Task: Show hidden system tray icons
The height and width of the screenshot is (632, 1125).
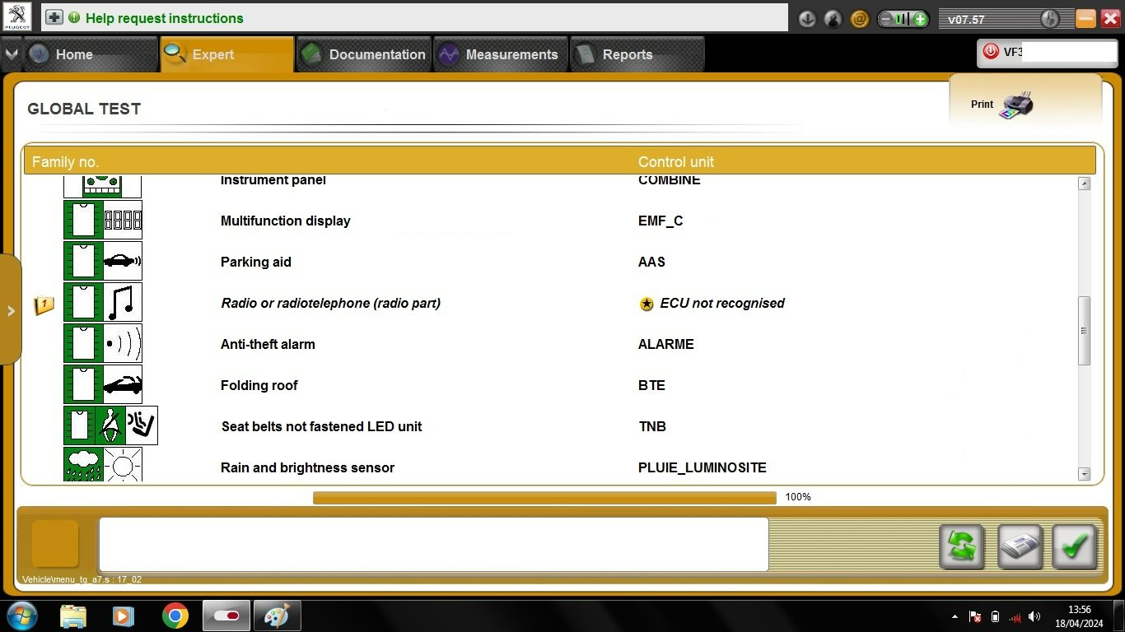Action: 955,616
